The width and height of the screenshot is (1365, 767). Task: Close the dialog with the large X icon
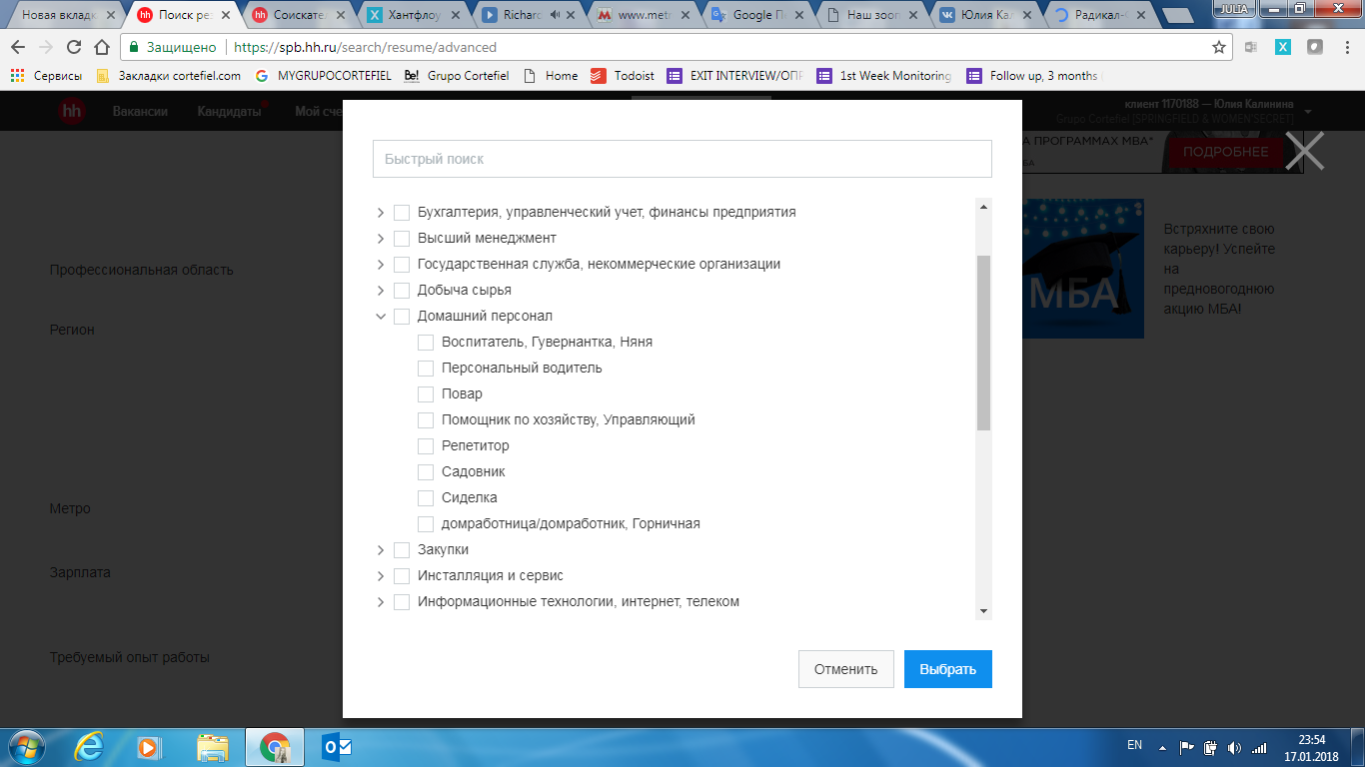coord(1304,152)
